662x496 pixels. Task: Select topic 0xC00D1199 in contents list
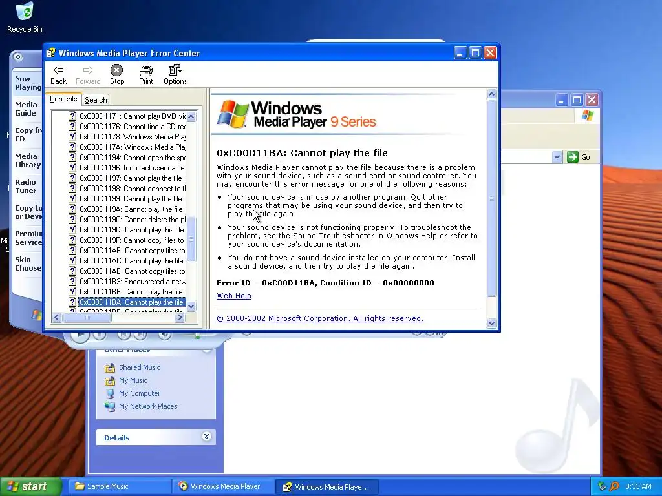pos(131,199)
